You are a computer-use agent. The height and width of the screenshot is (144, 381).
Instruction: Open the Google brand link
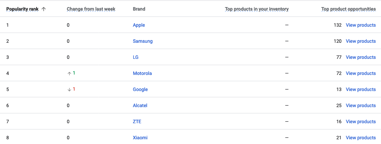tap(140, 89)
